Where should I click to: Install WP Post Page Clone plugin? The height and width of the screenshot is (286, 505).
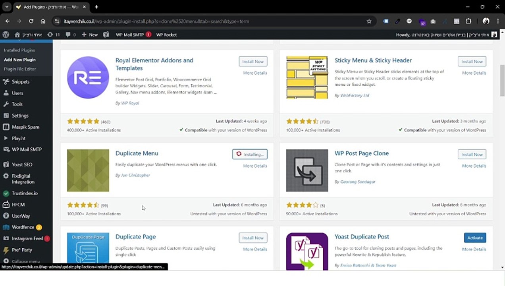[x=472, y=155]
